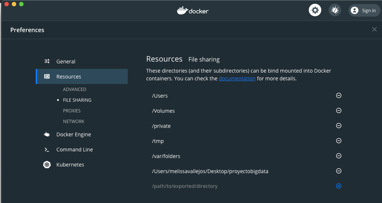Select the Resources section
The width and height of the screenshot is (382, 203).
coord(82,77)
